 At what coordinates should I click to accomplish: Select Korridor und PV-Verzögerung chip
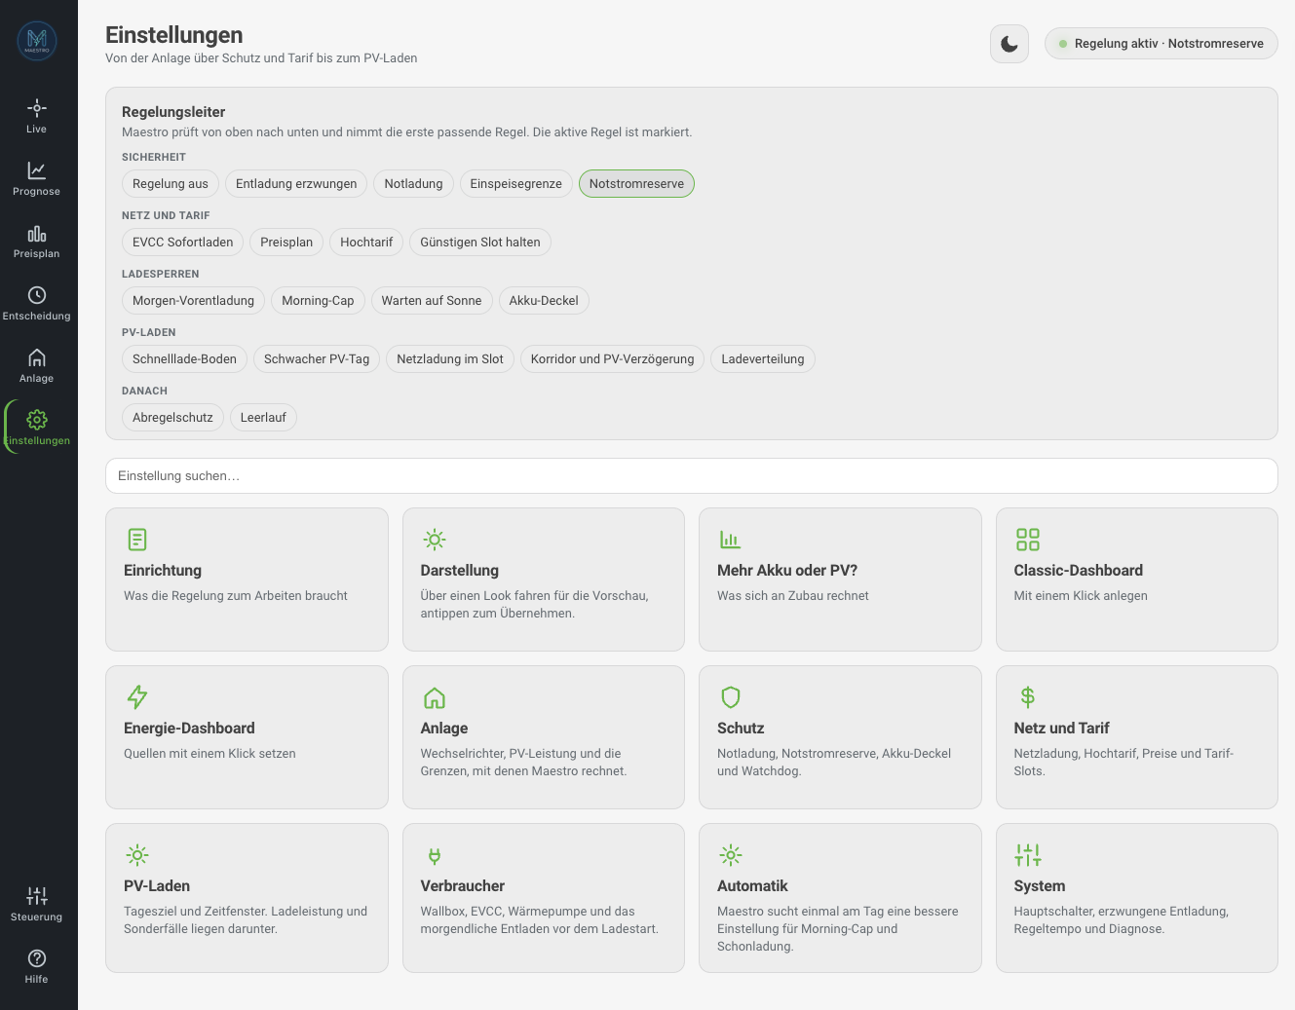[x=612, y=359]
